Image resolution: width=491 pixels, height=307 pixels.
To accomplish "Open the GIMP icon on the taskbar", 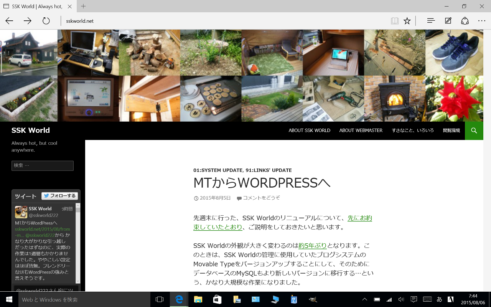I will click(313, 299).
